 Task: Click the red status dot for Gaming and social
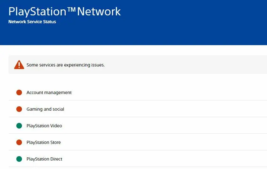tap(19, 109)
